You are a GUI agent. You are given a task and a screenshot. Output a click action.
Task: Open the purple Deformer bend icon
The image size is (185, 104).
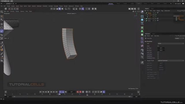(x=142, y=38)
